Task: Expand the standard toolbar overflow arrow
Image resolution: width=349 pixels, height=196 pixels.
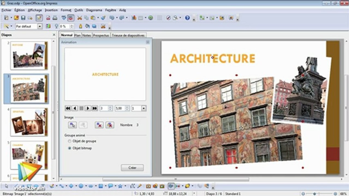Action: tap(194, 19)
